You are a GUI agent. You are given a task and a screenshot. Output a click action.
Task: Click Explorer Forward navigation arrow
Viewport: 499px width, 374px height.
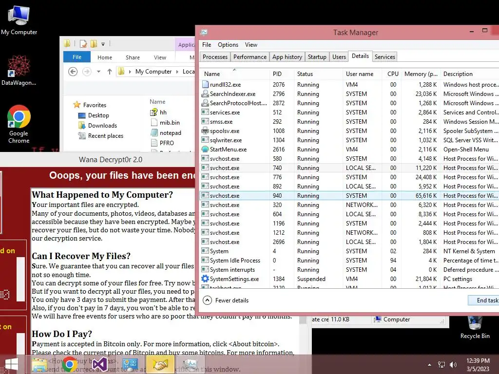[87, 72]
